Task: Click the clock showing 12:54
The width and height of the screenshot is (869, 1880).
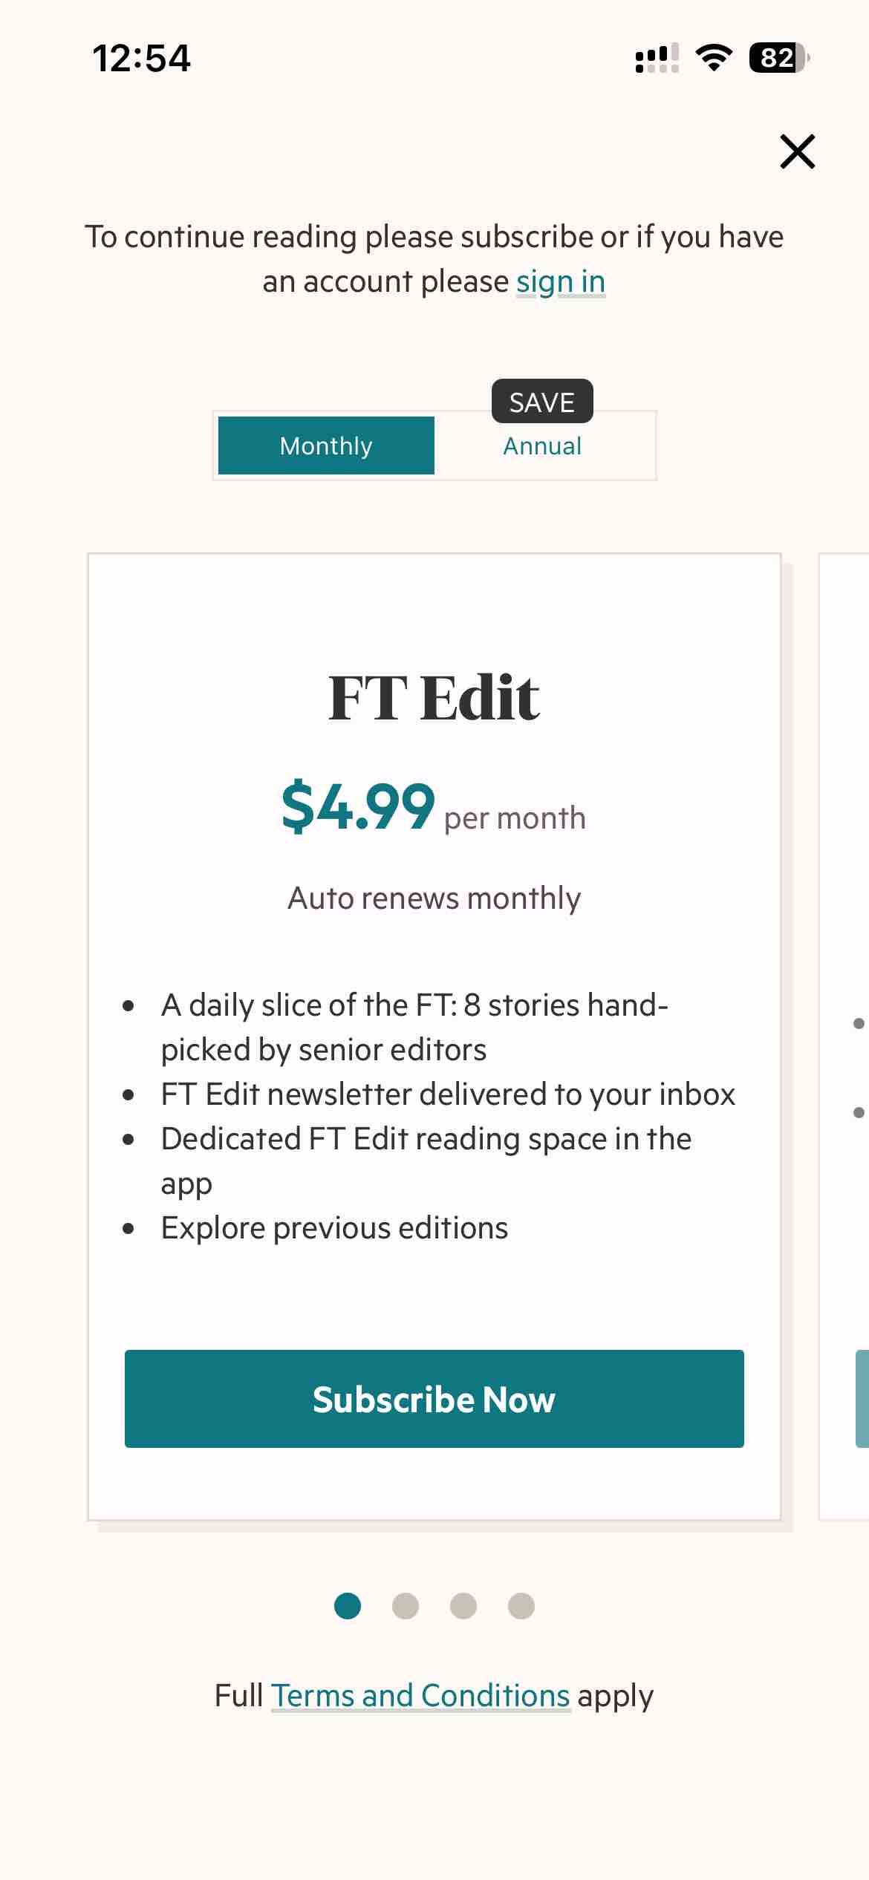Action: pos(141,60)
